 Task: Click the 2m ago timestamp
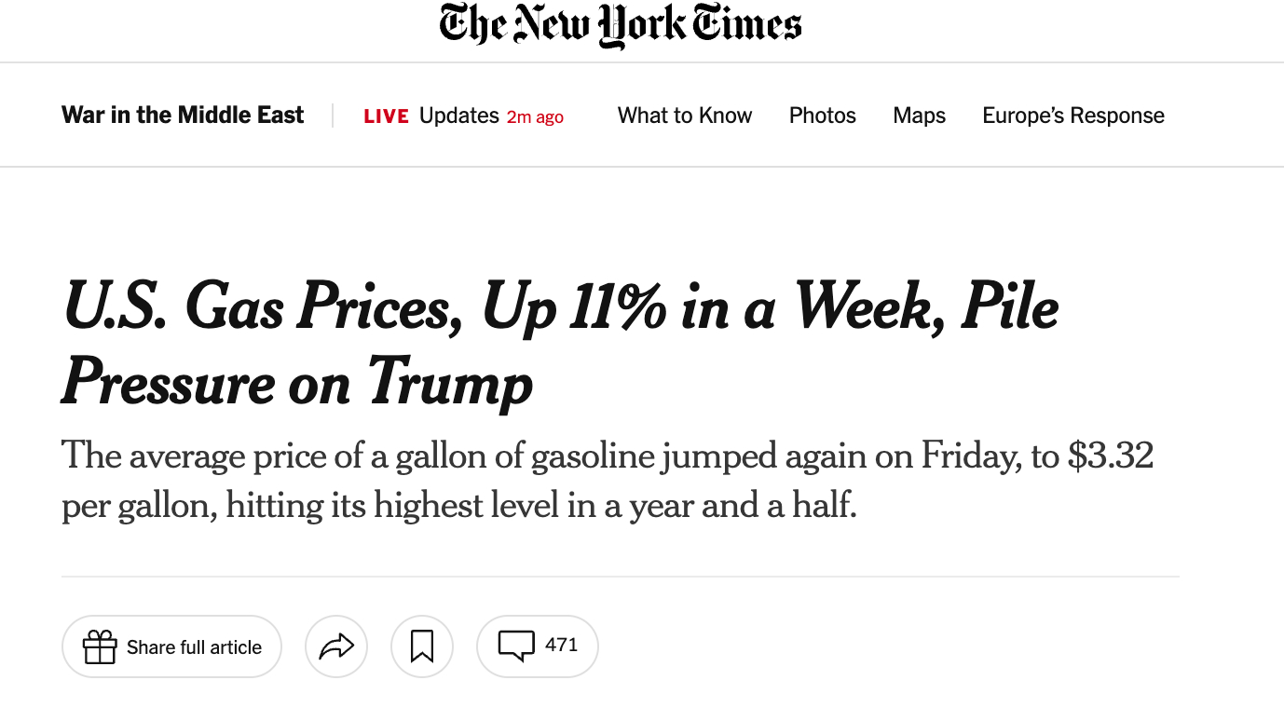click(x=535, y=117)
